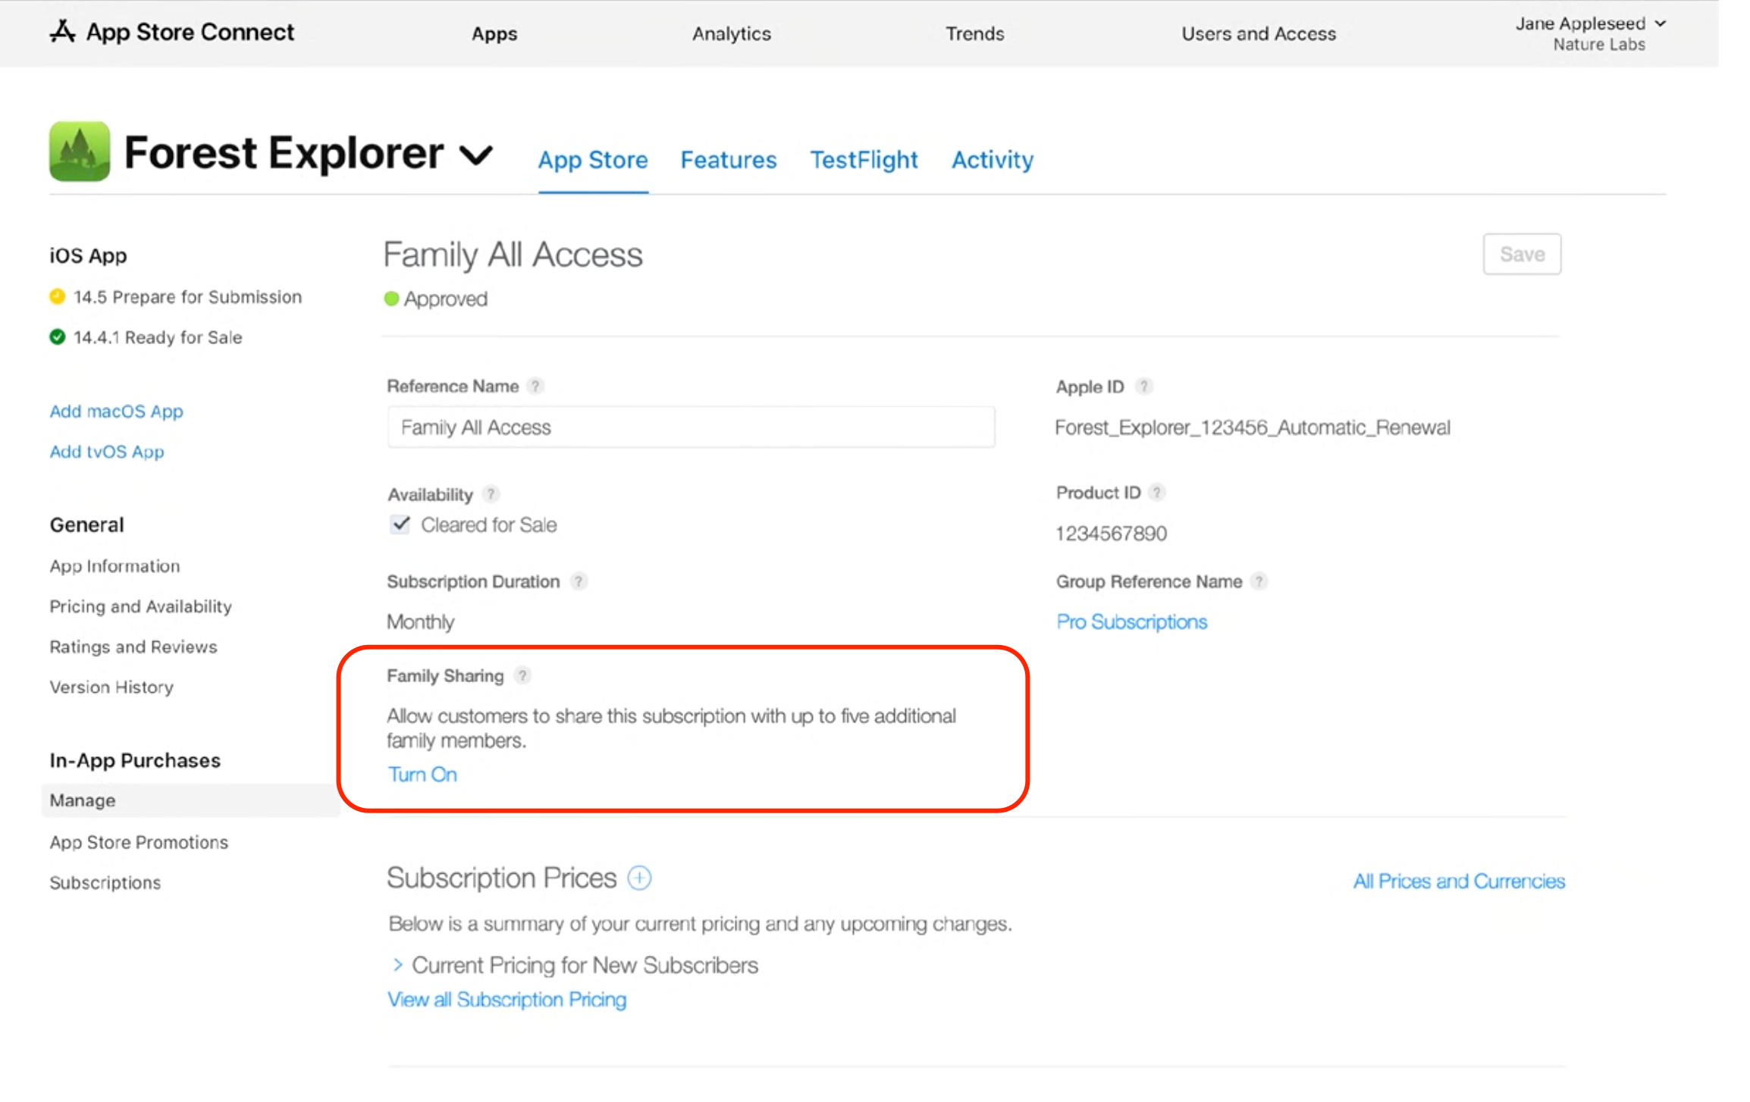
Task: Click help icon beside Family Sharing
Action: pyautogui.click(x=522, y=675)
